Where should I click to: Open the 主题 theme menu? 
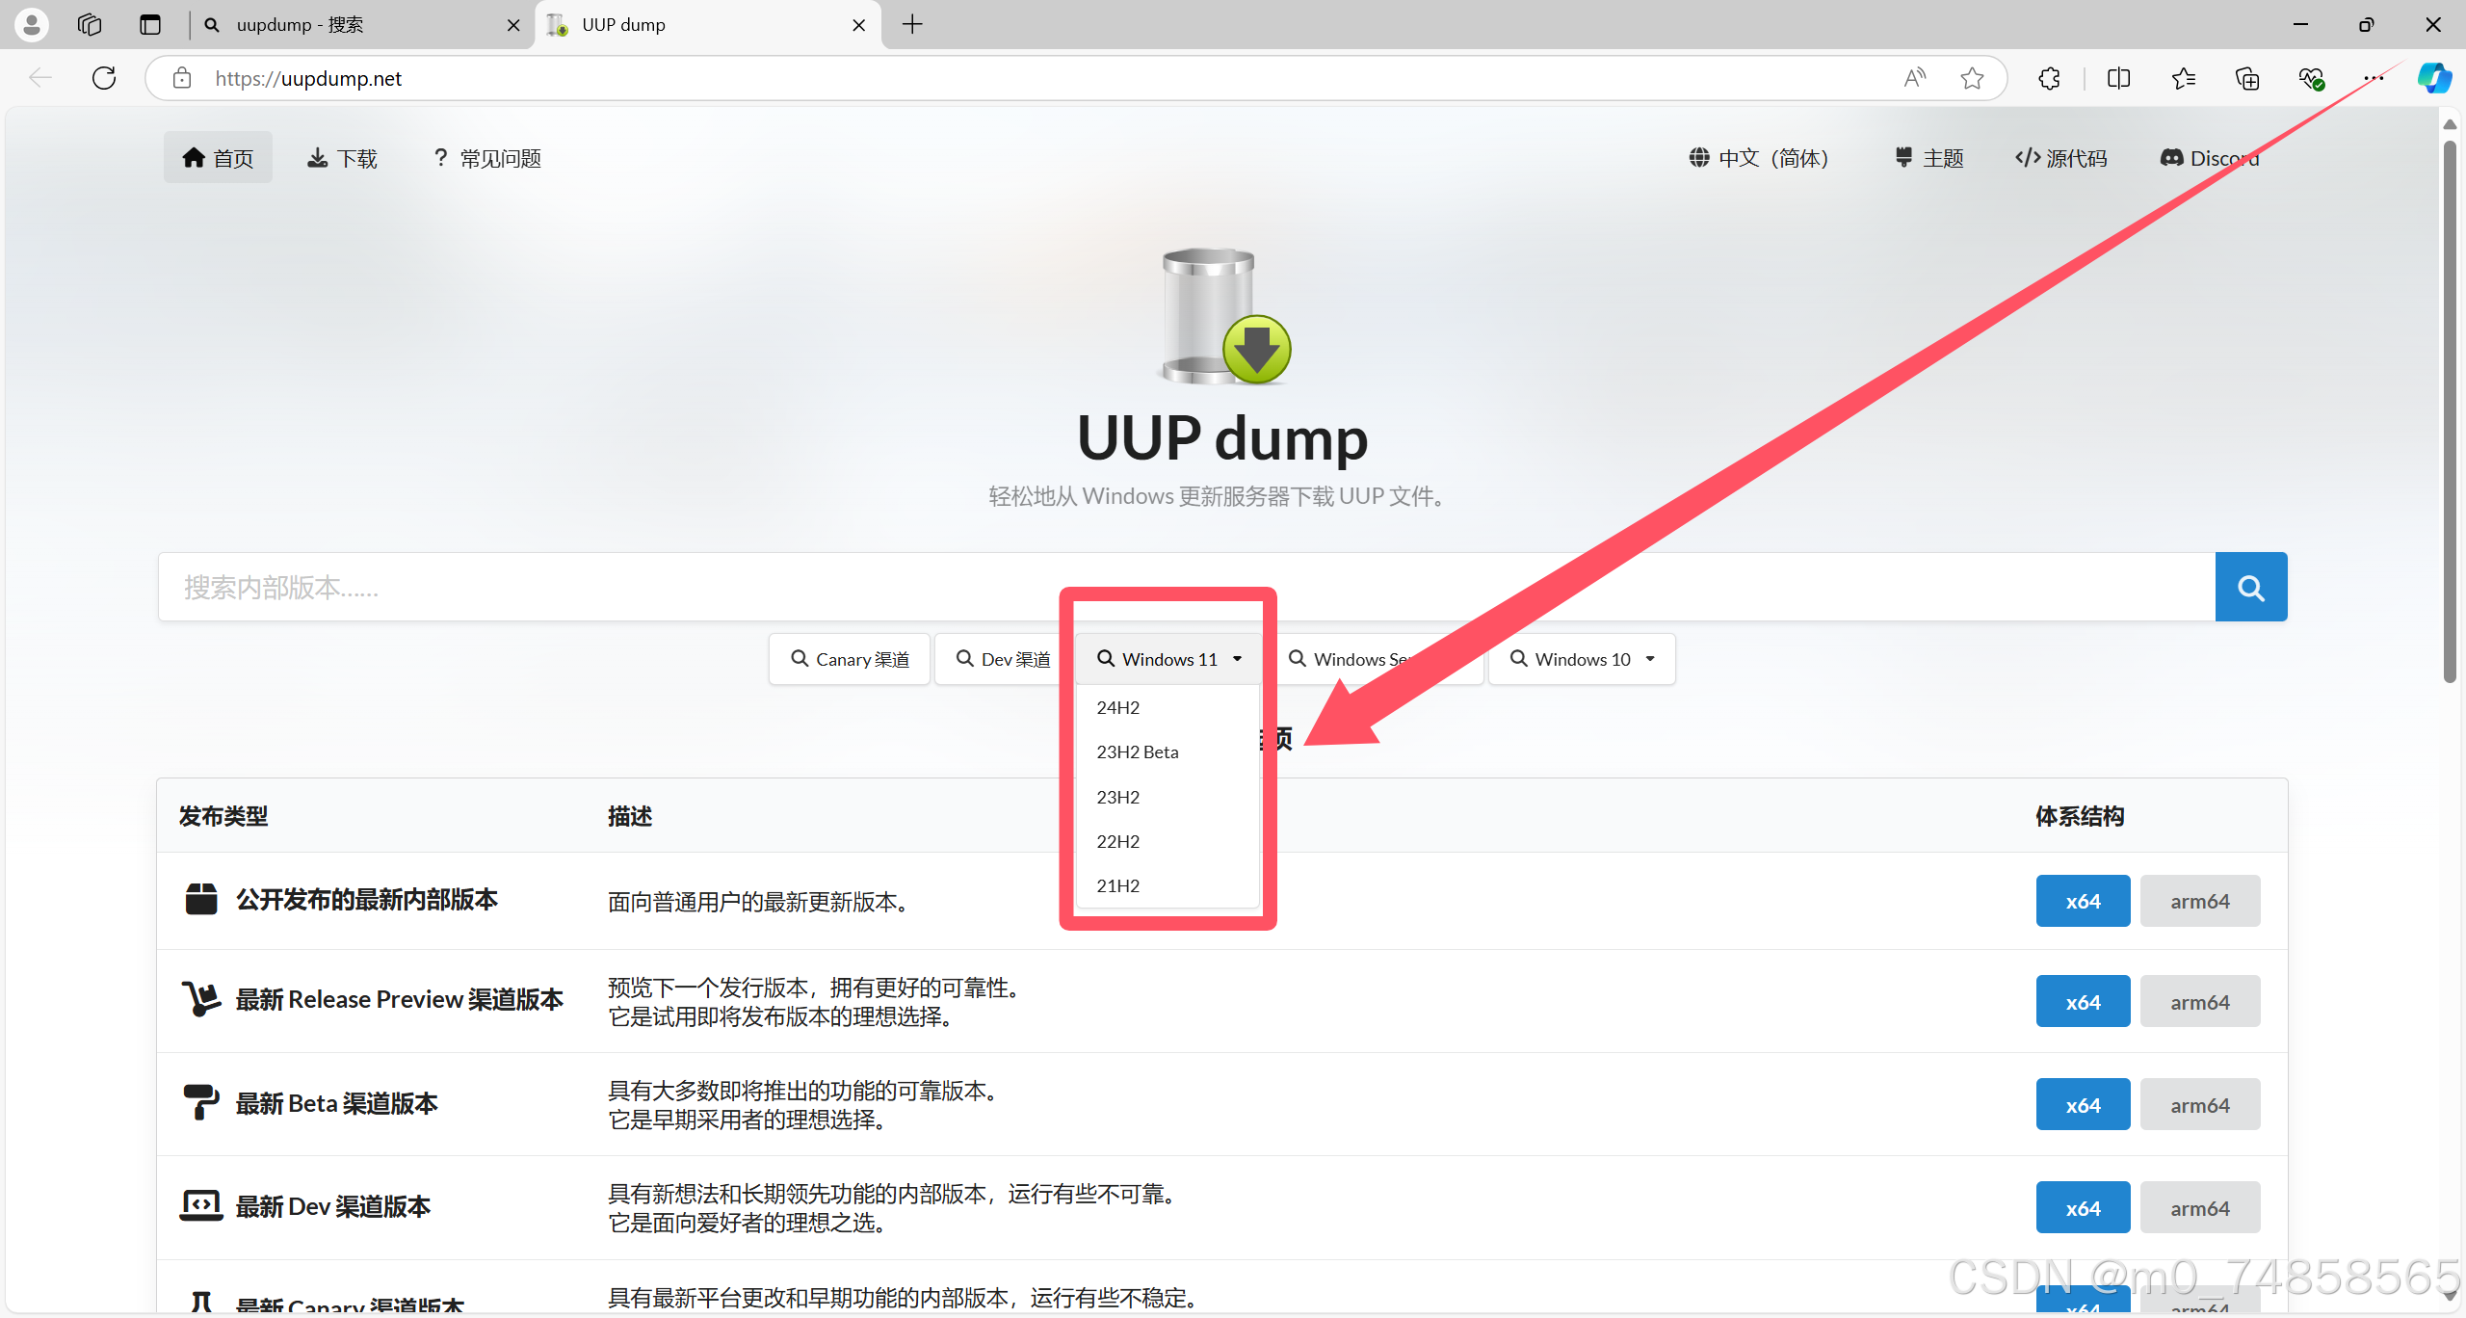click(1928, 158)
